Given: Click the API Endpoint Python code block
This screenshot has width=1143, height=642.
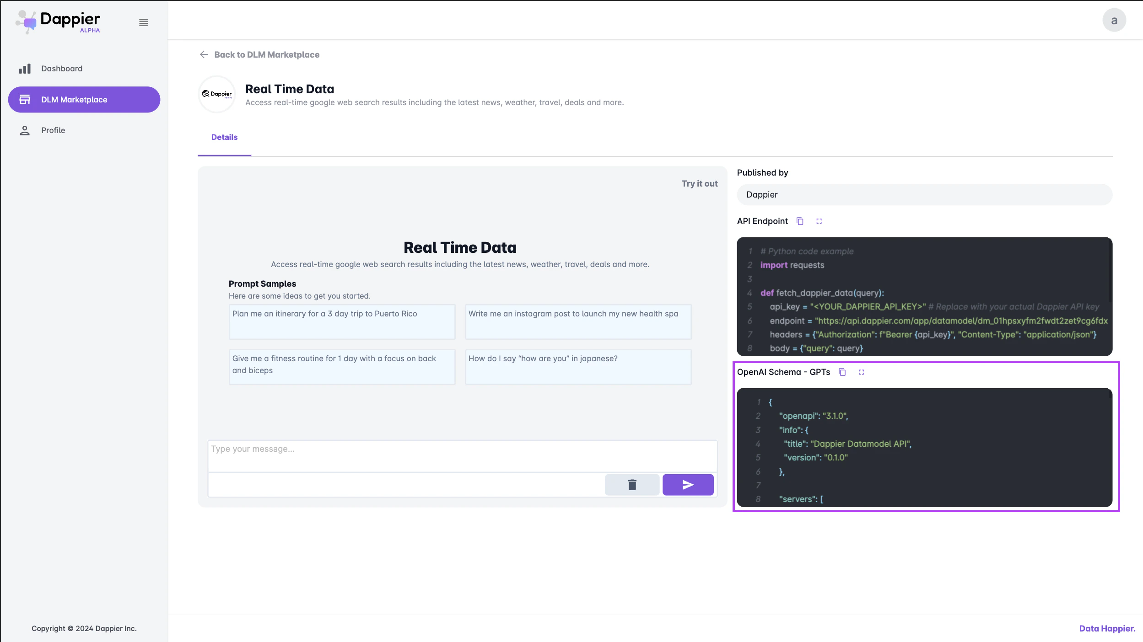Looking at the screenshot, I should point(924,296).
